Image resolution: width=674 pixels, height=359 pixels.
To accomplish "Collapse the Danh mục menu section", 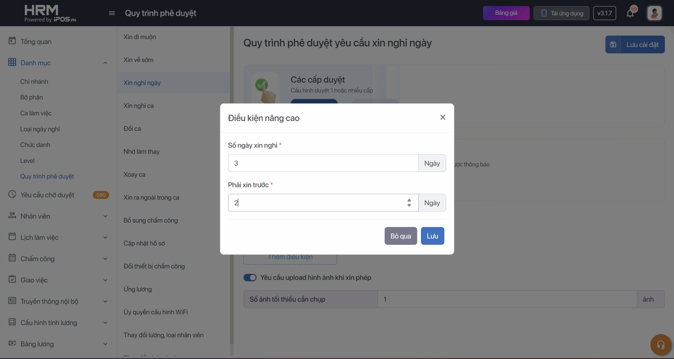I will [105, 63].
